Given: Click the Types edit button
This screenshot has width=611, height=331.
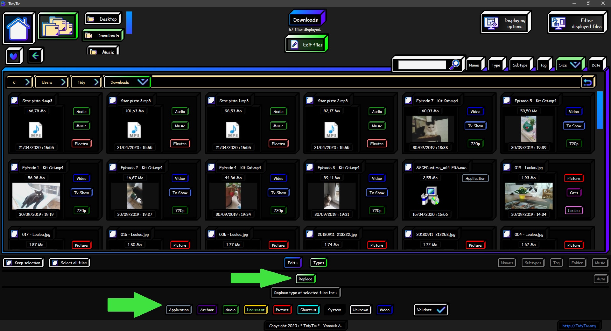Looking at the screenshot, I should point(319,263).
